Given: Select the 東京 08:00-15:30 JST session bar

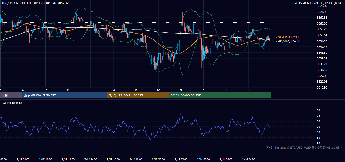Looking at the screenshot, I should [x=65, y=95].
